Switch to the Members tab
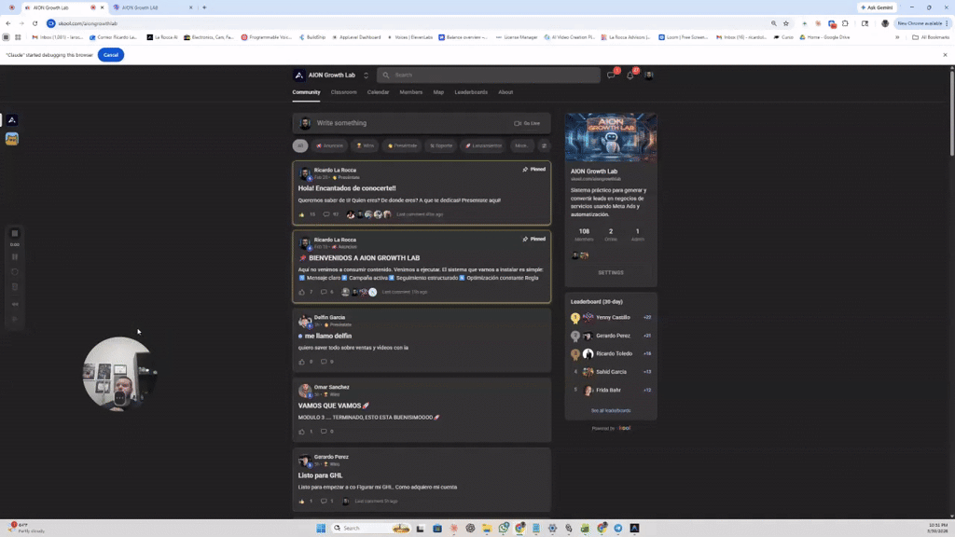The image size is (955, 537). point(410,92)
